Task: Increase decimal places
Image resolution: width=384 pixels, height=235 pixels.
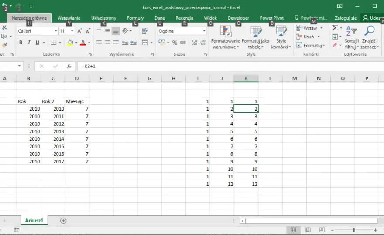Action: tap(195, 43)
